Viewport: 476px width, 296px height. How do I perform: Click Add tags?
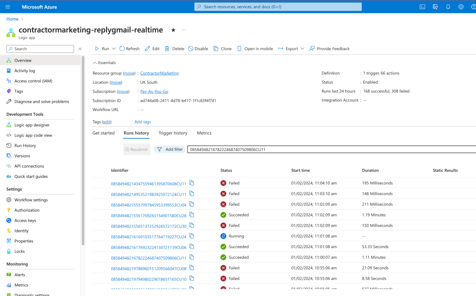click(143, 122)
